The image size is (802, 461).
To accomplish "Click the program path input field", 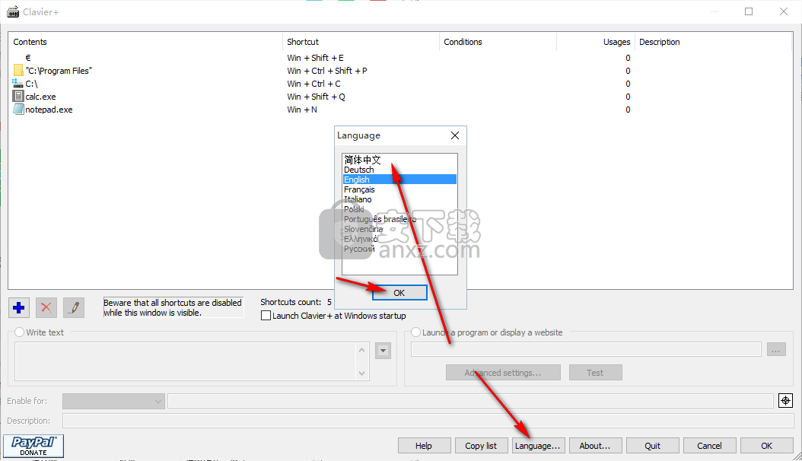I will (x=586, y=350).
